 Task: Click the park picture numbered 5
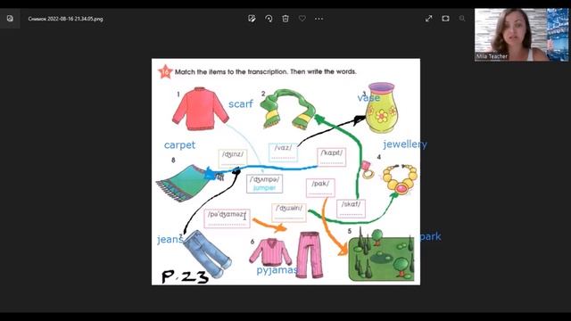pos(381,257)
